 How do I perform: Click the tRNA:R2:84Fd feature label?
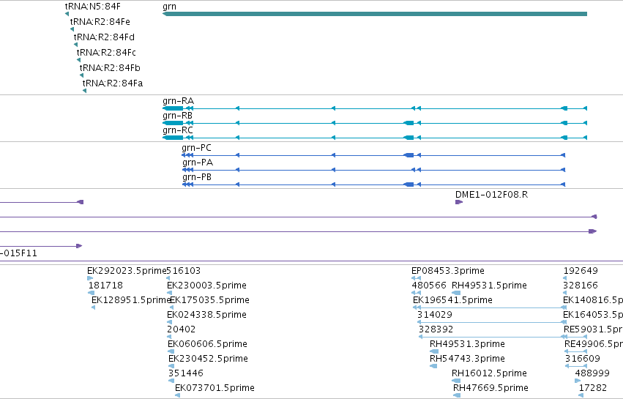point(104,37)
